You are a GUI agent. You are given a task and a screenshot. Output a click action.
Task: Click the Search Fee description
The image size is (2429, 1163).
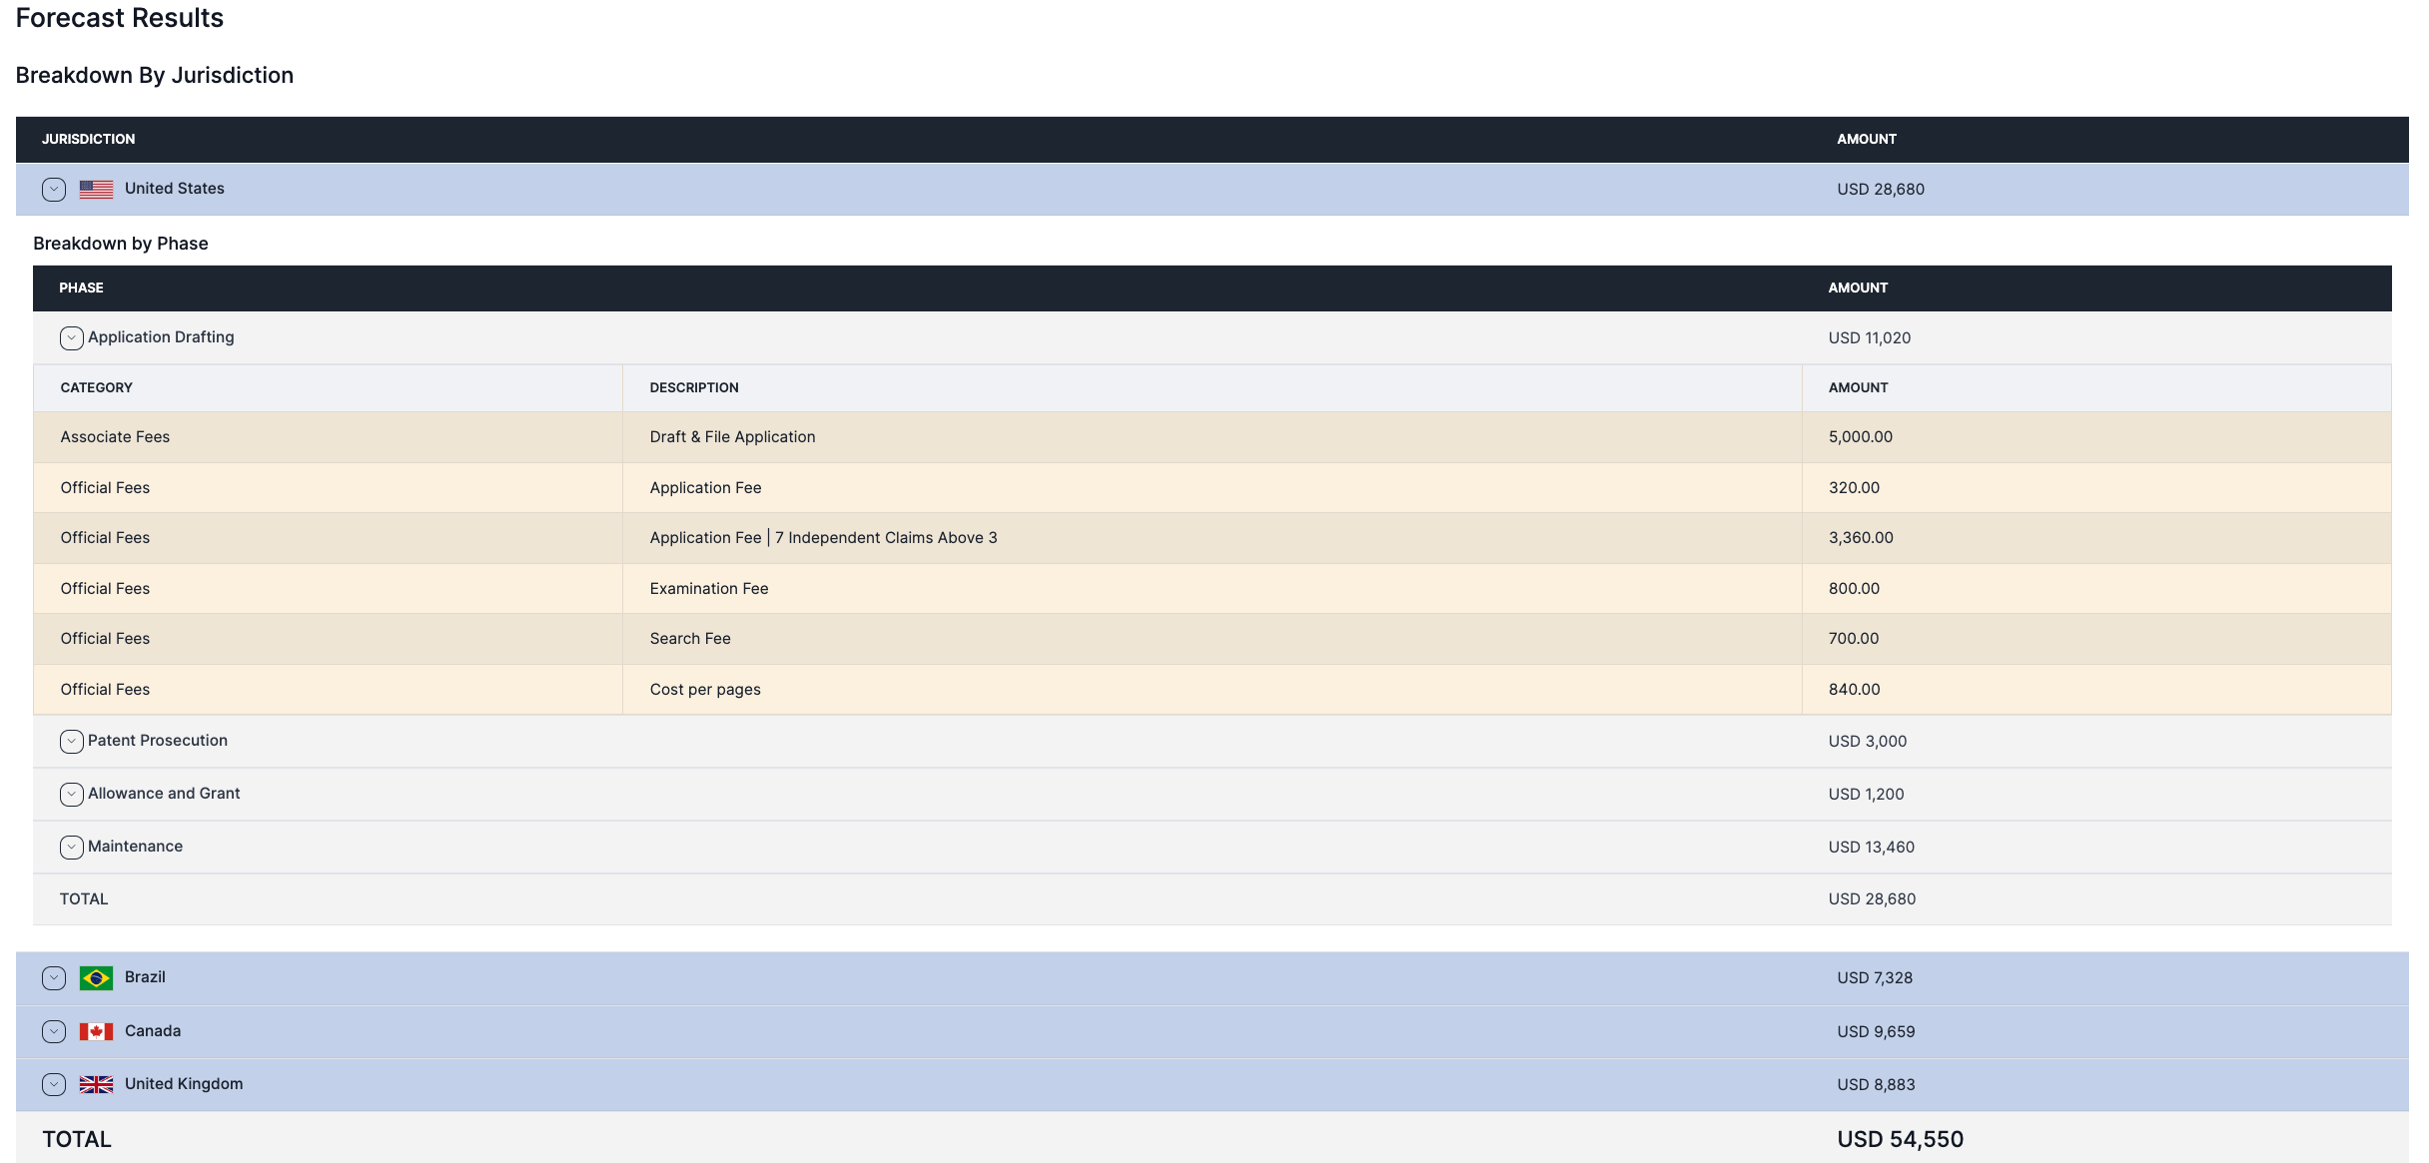(x=690, y=639)
